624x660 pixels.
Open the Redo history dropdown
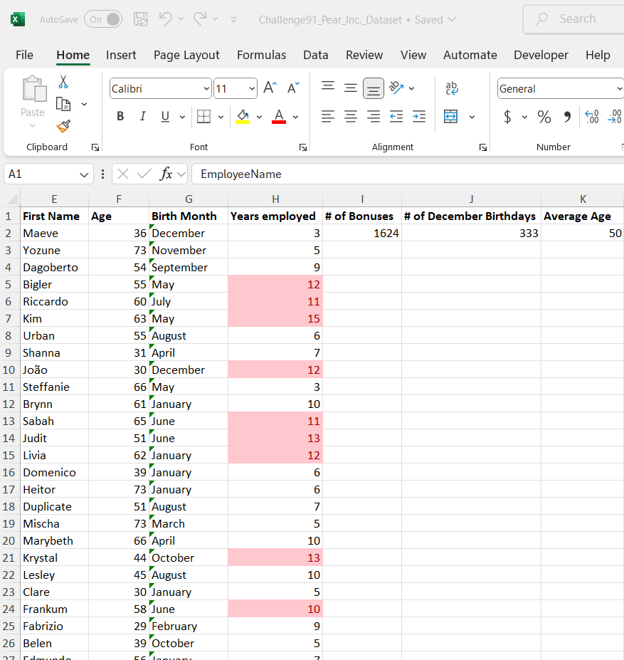215,19
